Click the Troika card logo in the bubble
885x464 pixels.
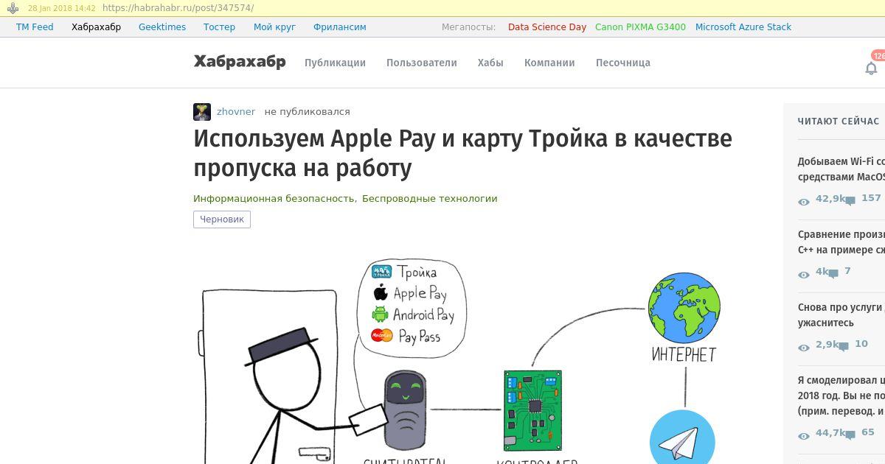pyautogui.click(x=381, y=272)
